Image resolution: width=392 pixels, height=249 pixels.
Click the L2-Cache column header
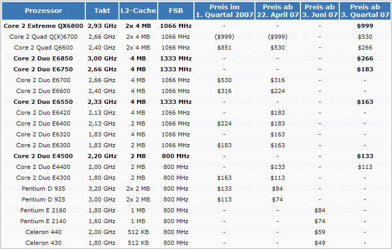138,11
